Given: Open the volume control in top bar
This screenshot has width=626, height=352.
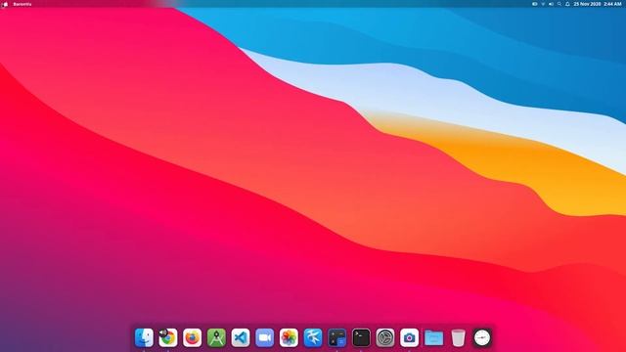Looking at the screenshot, I should click(x=551, y=4).
